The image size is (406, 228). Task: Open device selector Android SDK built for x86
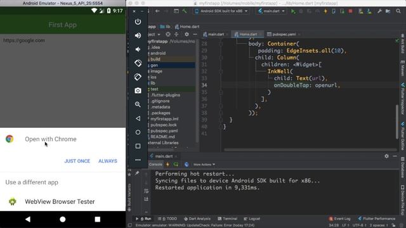point(221,11)
